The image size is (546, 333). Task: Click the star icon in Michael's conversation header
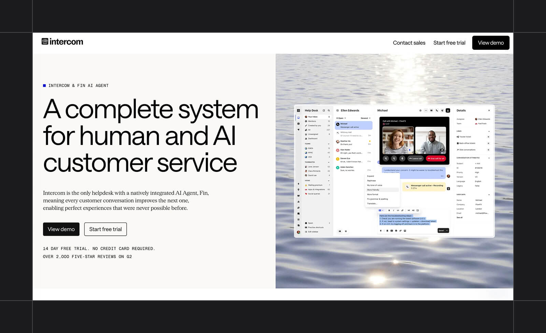click(x=420, y=111)
